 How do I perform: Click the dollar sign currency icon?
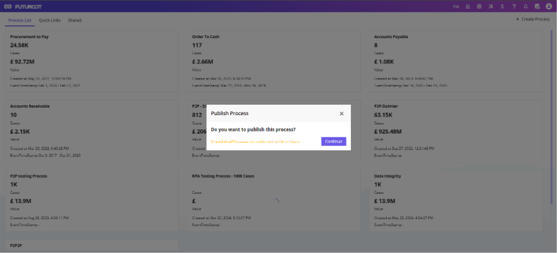(502, 6)
